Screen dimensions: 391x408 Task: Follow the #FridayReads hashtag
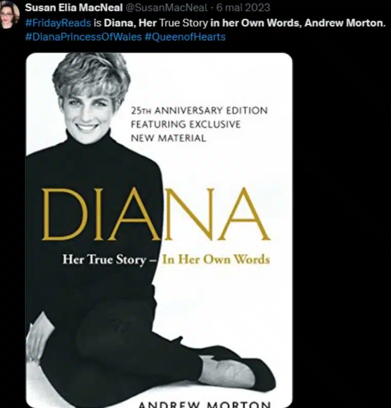click(x=58, y=23)
